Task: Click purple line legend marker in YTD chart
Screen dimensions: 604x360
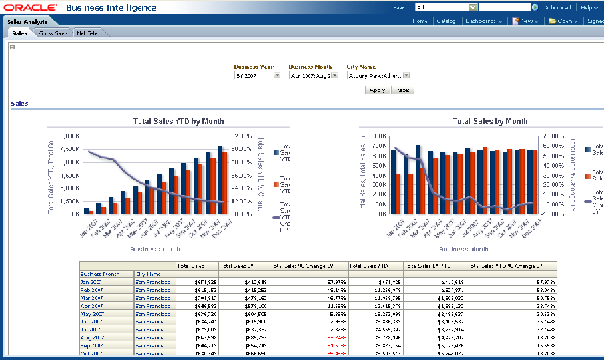Action: pyautogui.click(x=276, y=218)
